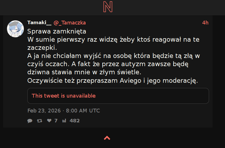Click the bar-chart views icon

[x=64, y=121]
